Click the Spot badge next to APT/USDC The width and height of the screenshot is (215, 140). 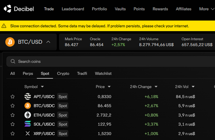click(62, 96)
